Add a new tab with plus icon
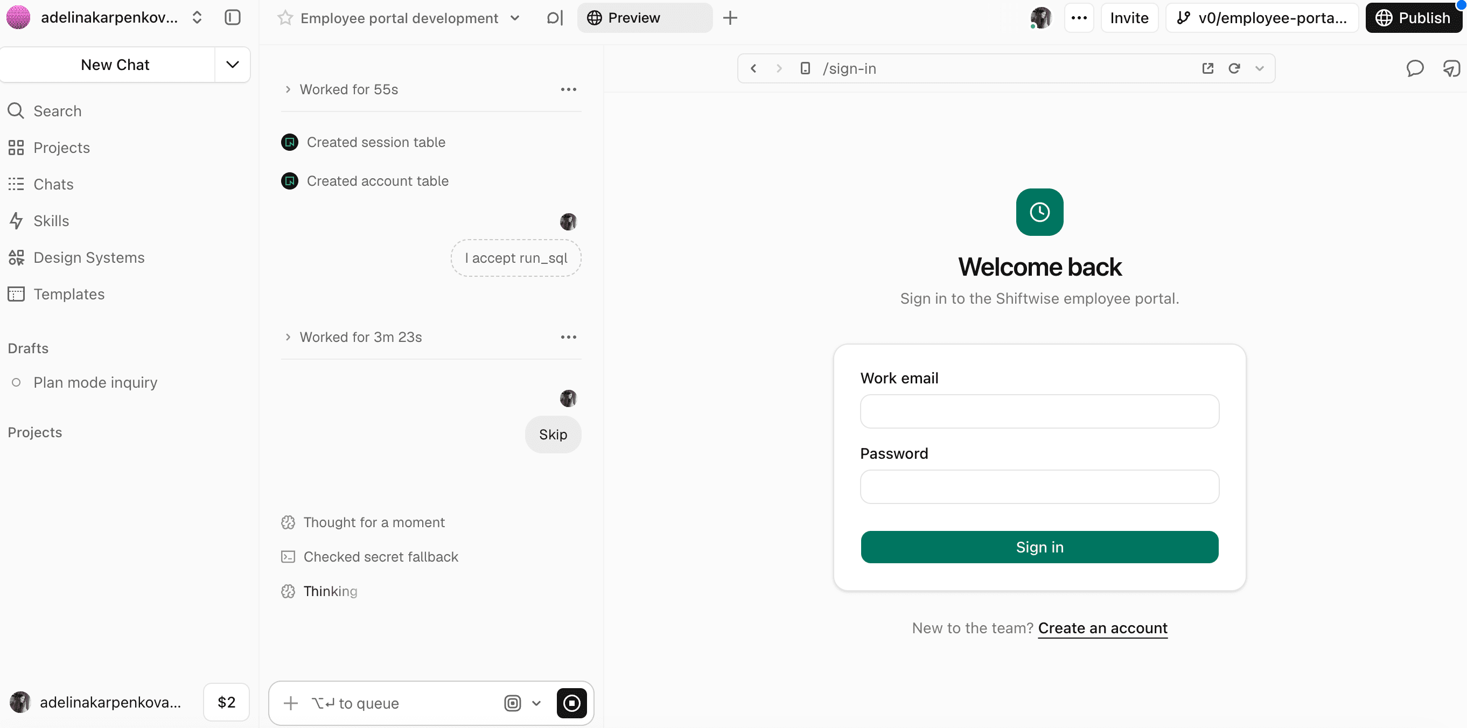This screenshot has width=1467, height=728. tap(730, 18)
